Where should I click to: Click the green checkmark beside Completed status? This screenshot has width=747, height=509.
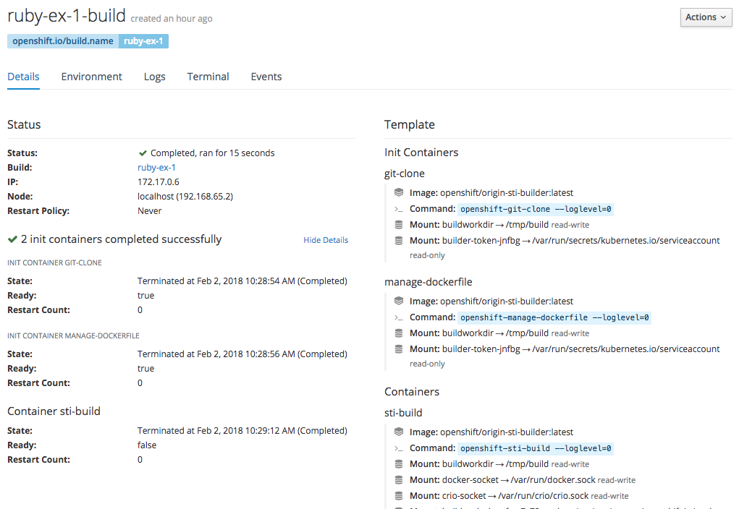(x=143, y=153)
